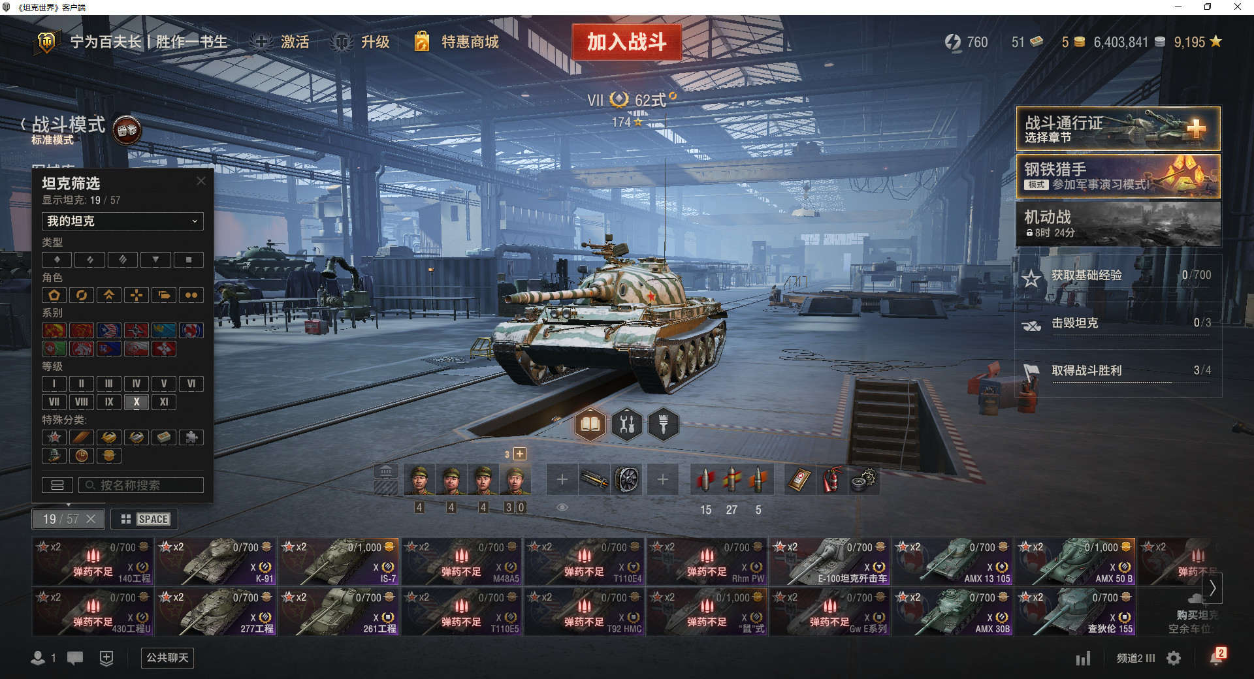Select the fire extinguisher consumable slot
This screenshot has width=1254, height=679.
[x=831, y=480]
